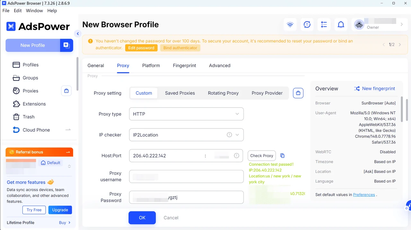Open the File menu

coord(6,11)
